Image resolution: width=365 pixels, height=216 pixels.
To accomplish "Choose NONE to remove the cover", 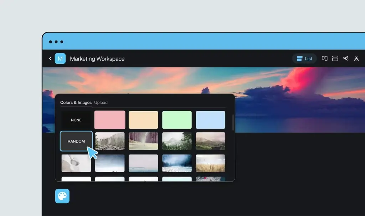I will pos(76,120).
